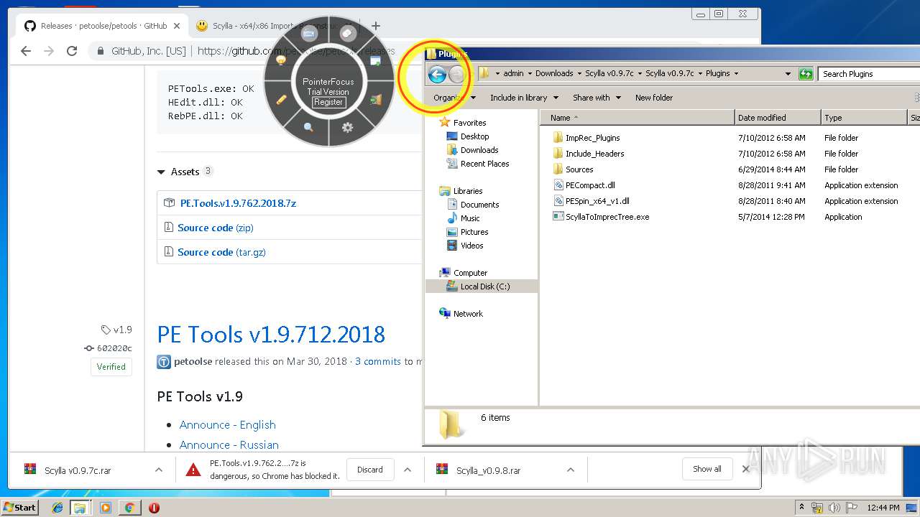This screenshot has height=517, width=920.
Task: Click the PointerFocus exit door icon
Action: (x=375, y=100)
